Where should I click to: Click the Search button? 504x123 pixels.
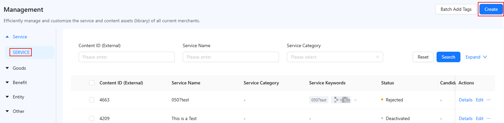448,57
